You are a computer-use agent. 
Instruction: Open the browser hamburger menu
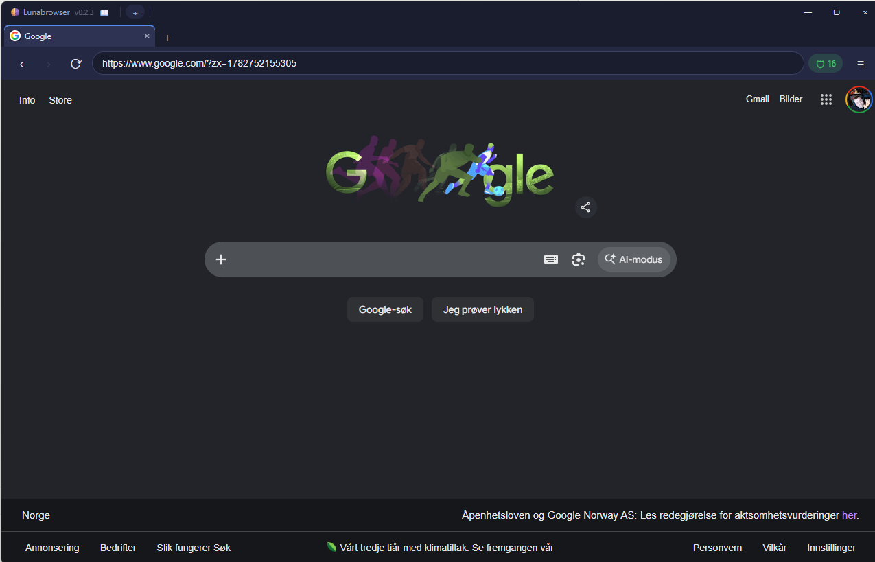[861, 64]
